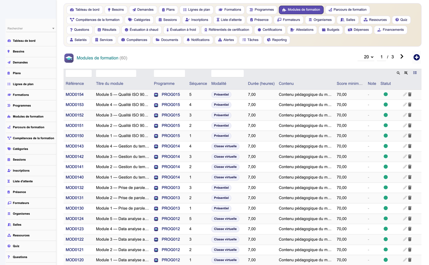Open module link MOD0130
Viewport: 429px width, 265px height.
[75, 208]
